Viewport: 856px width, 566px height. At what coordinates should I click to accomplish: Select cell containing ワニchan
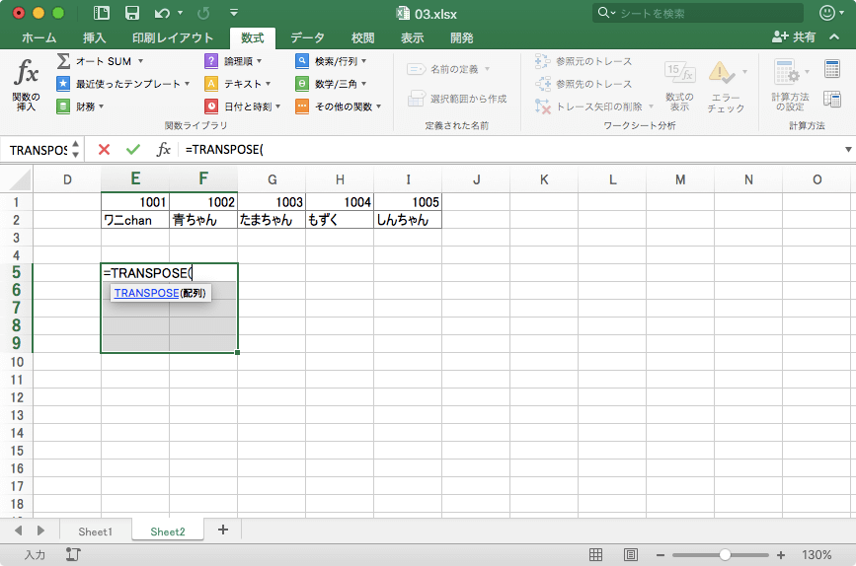135,220
